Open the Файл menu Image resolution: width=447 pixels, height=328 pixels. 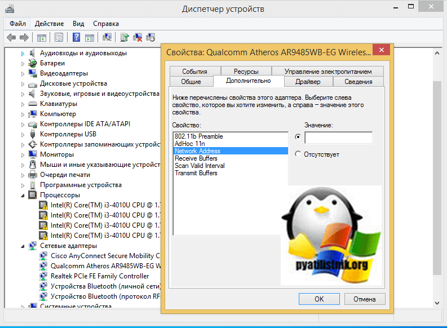pos(17,24)
